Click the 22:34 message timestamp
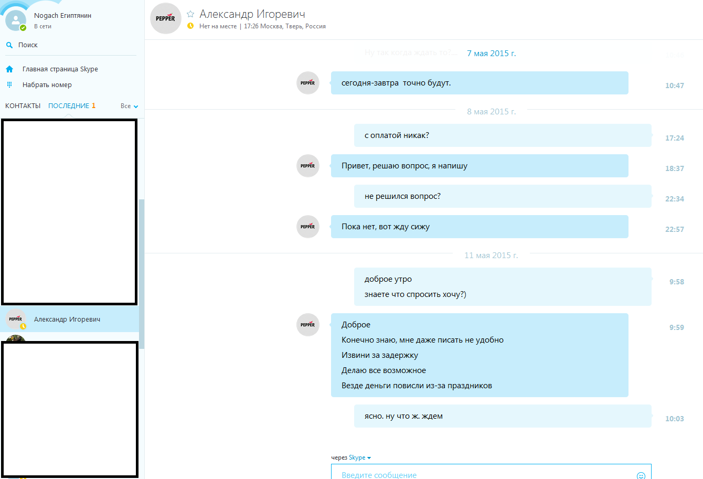 click(x=675, y=199)
